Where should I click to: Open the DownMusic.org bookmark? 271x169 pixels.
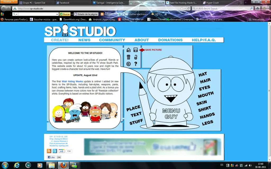click(73, 20)
